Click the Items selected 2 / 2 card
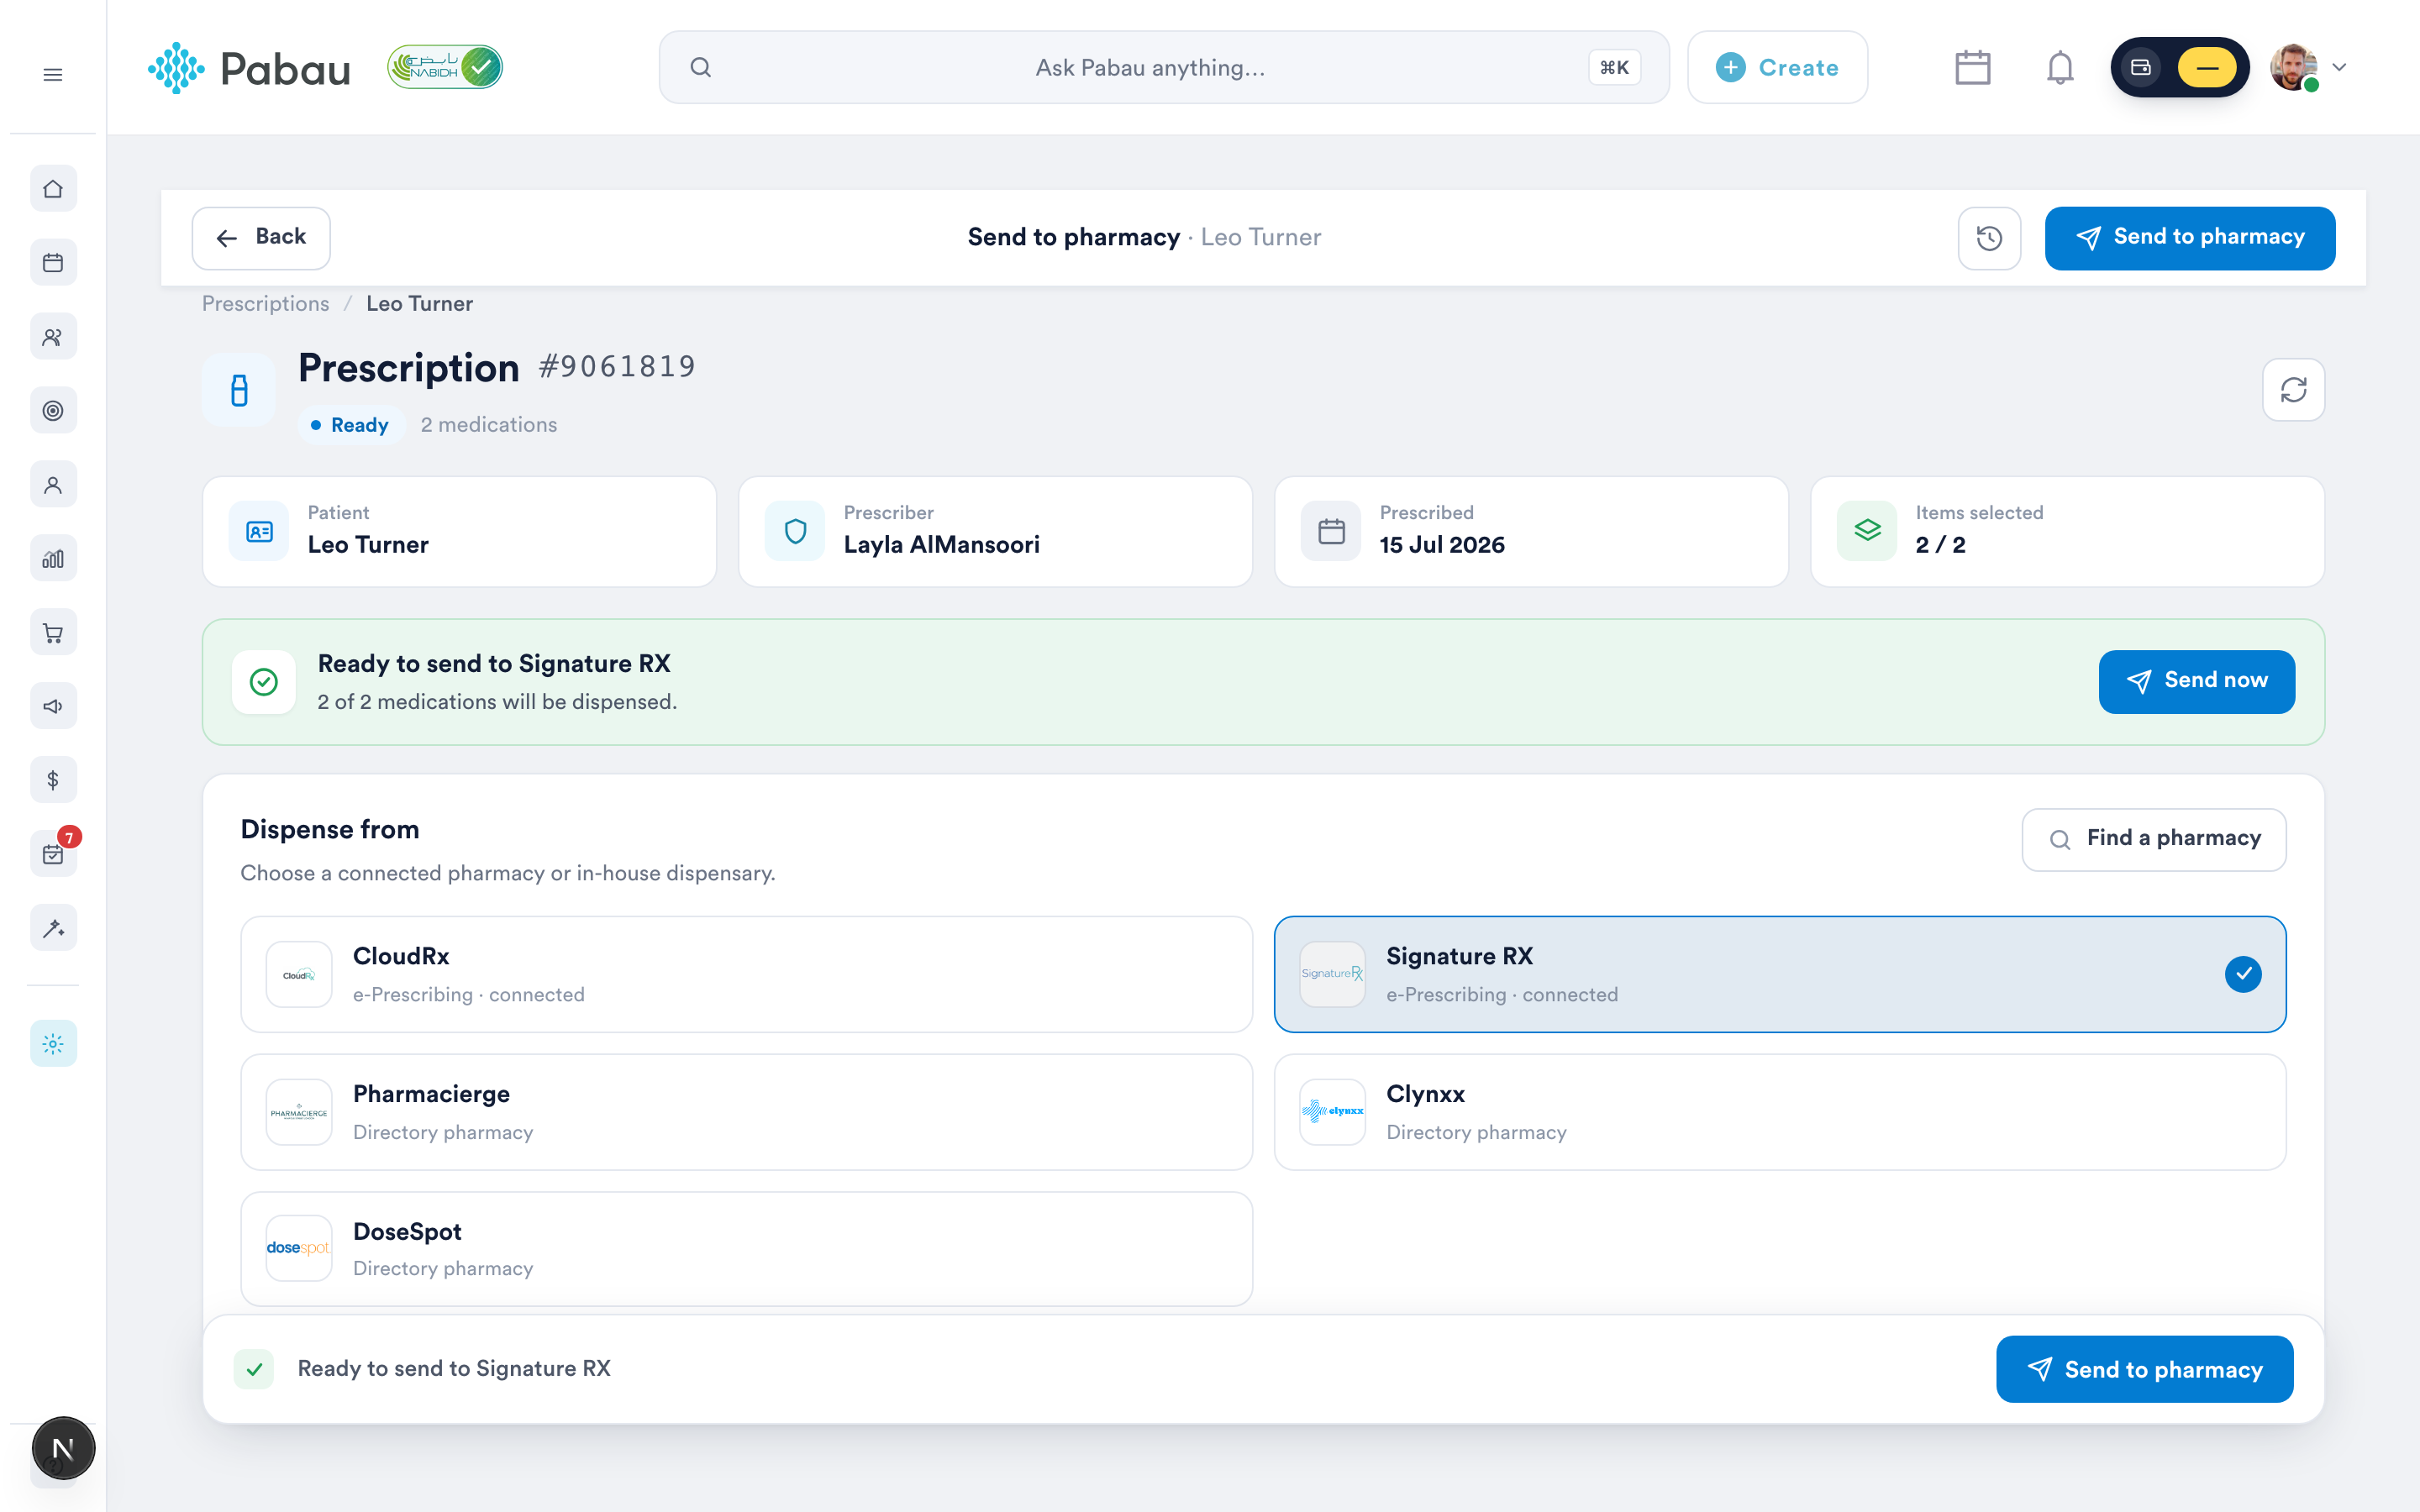Screen dimensions: 2420x1512 tap(2067, 531)
